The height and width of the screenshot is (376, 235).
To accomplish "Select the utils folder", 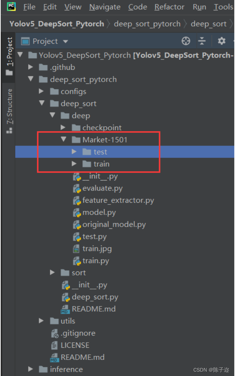I will (x=63, y=321).
